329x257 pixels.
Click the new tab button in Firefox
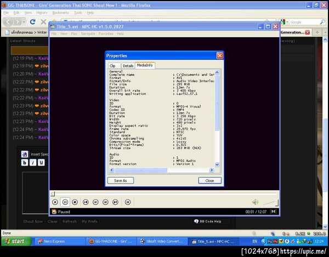pyautogui.click(x=317, y=32)
